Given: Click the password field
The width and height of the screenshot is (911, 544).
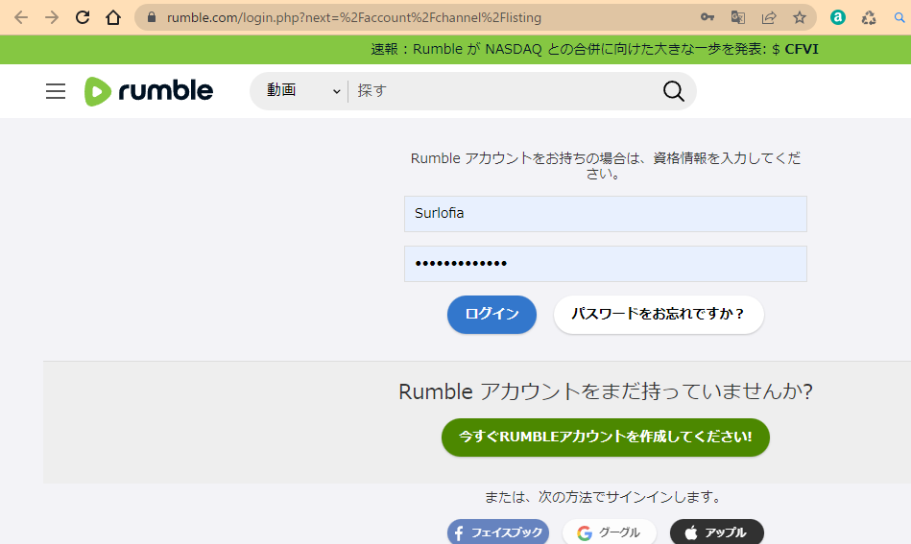Looking at the screenshot, I should click(606, 264).
